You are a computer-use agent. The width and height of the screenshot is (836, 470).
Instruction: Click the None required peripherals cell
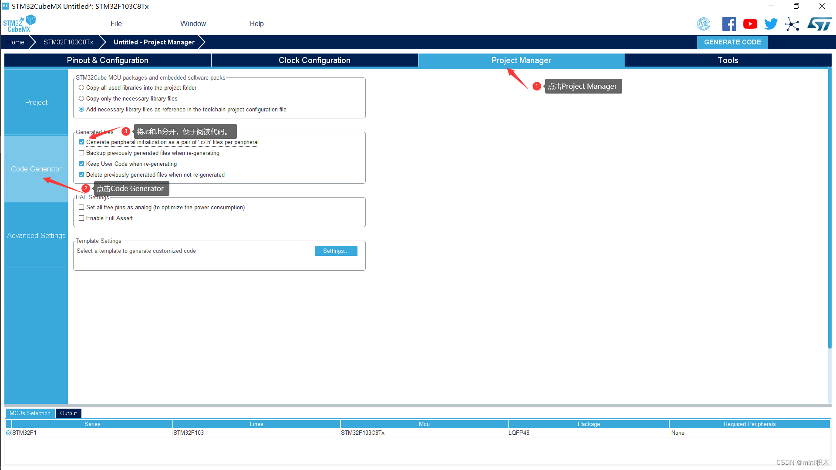tap(749, 433)
